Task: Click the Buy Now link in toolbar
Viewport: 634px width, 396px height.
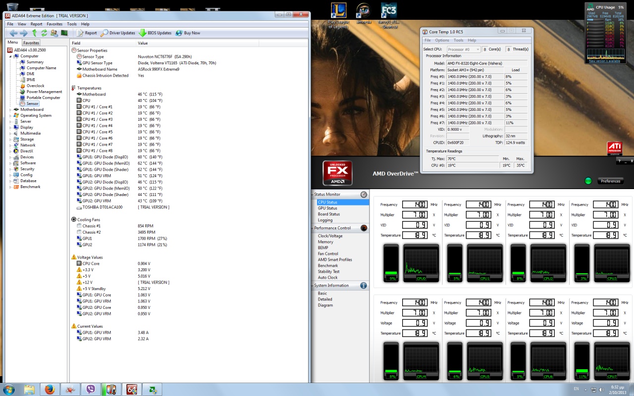Action: 188,33
